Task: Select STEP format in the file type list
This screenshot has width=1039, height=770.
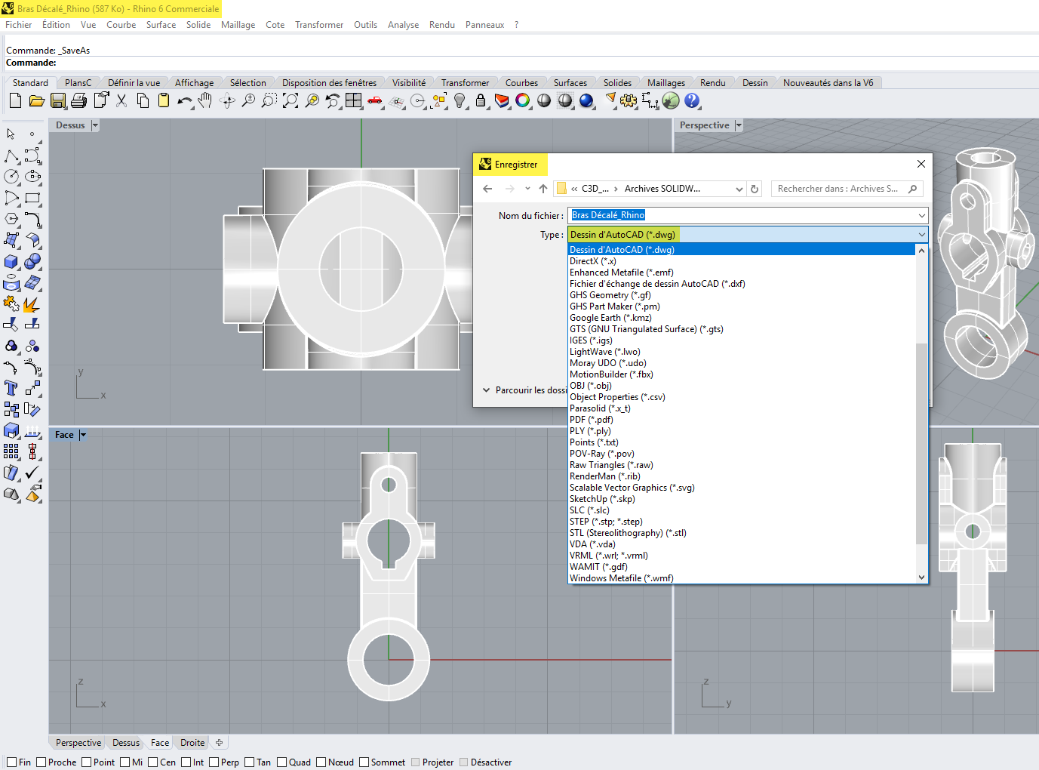Action: point(605,521)
